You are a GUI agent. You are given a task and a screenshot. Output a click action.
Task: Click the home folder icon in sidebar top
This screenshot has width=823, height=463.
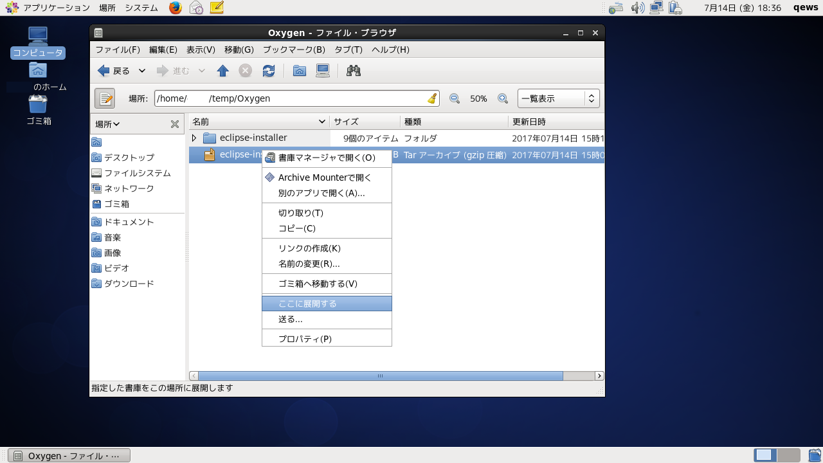[96, 142]
